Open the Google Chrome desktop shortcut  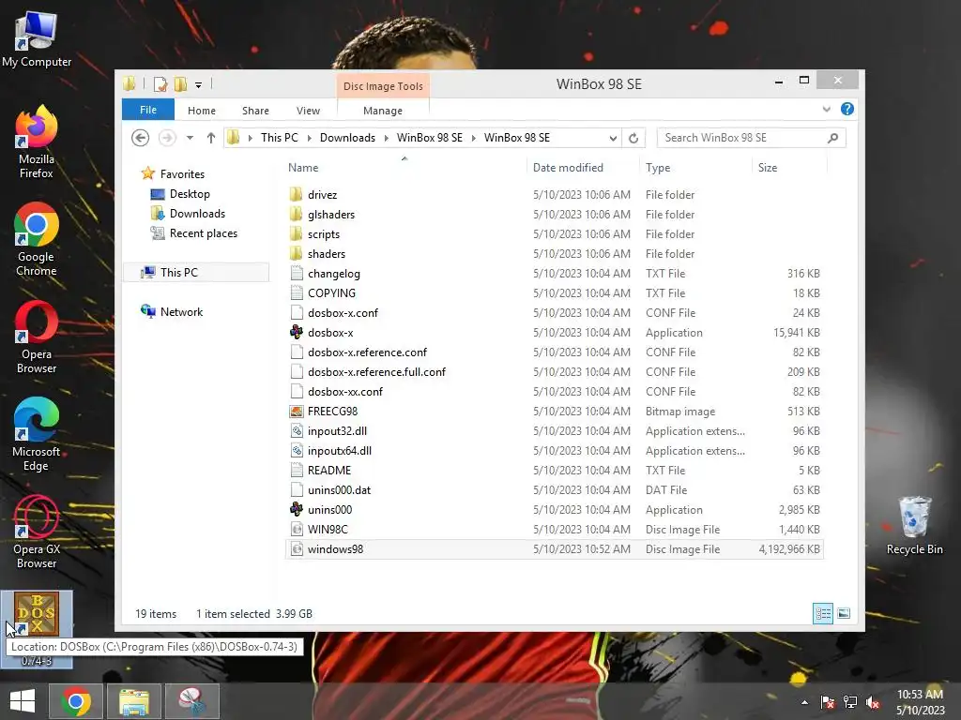point(37,239)
